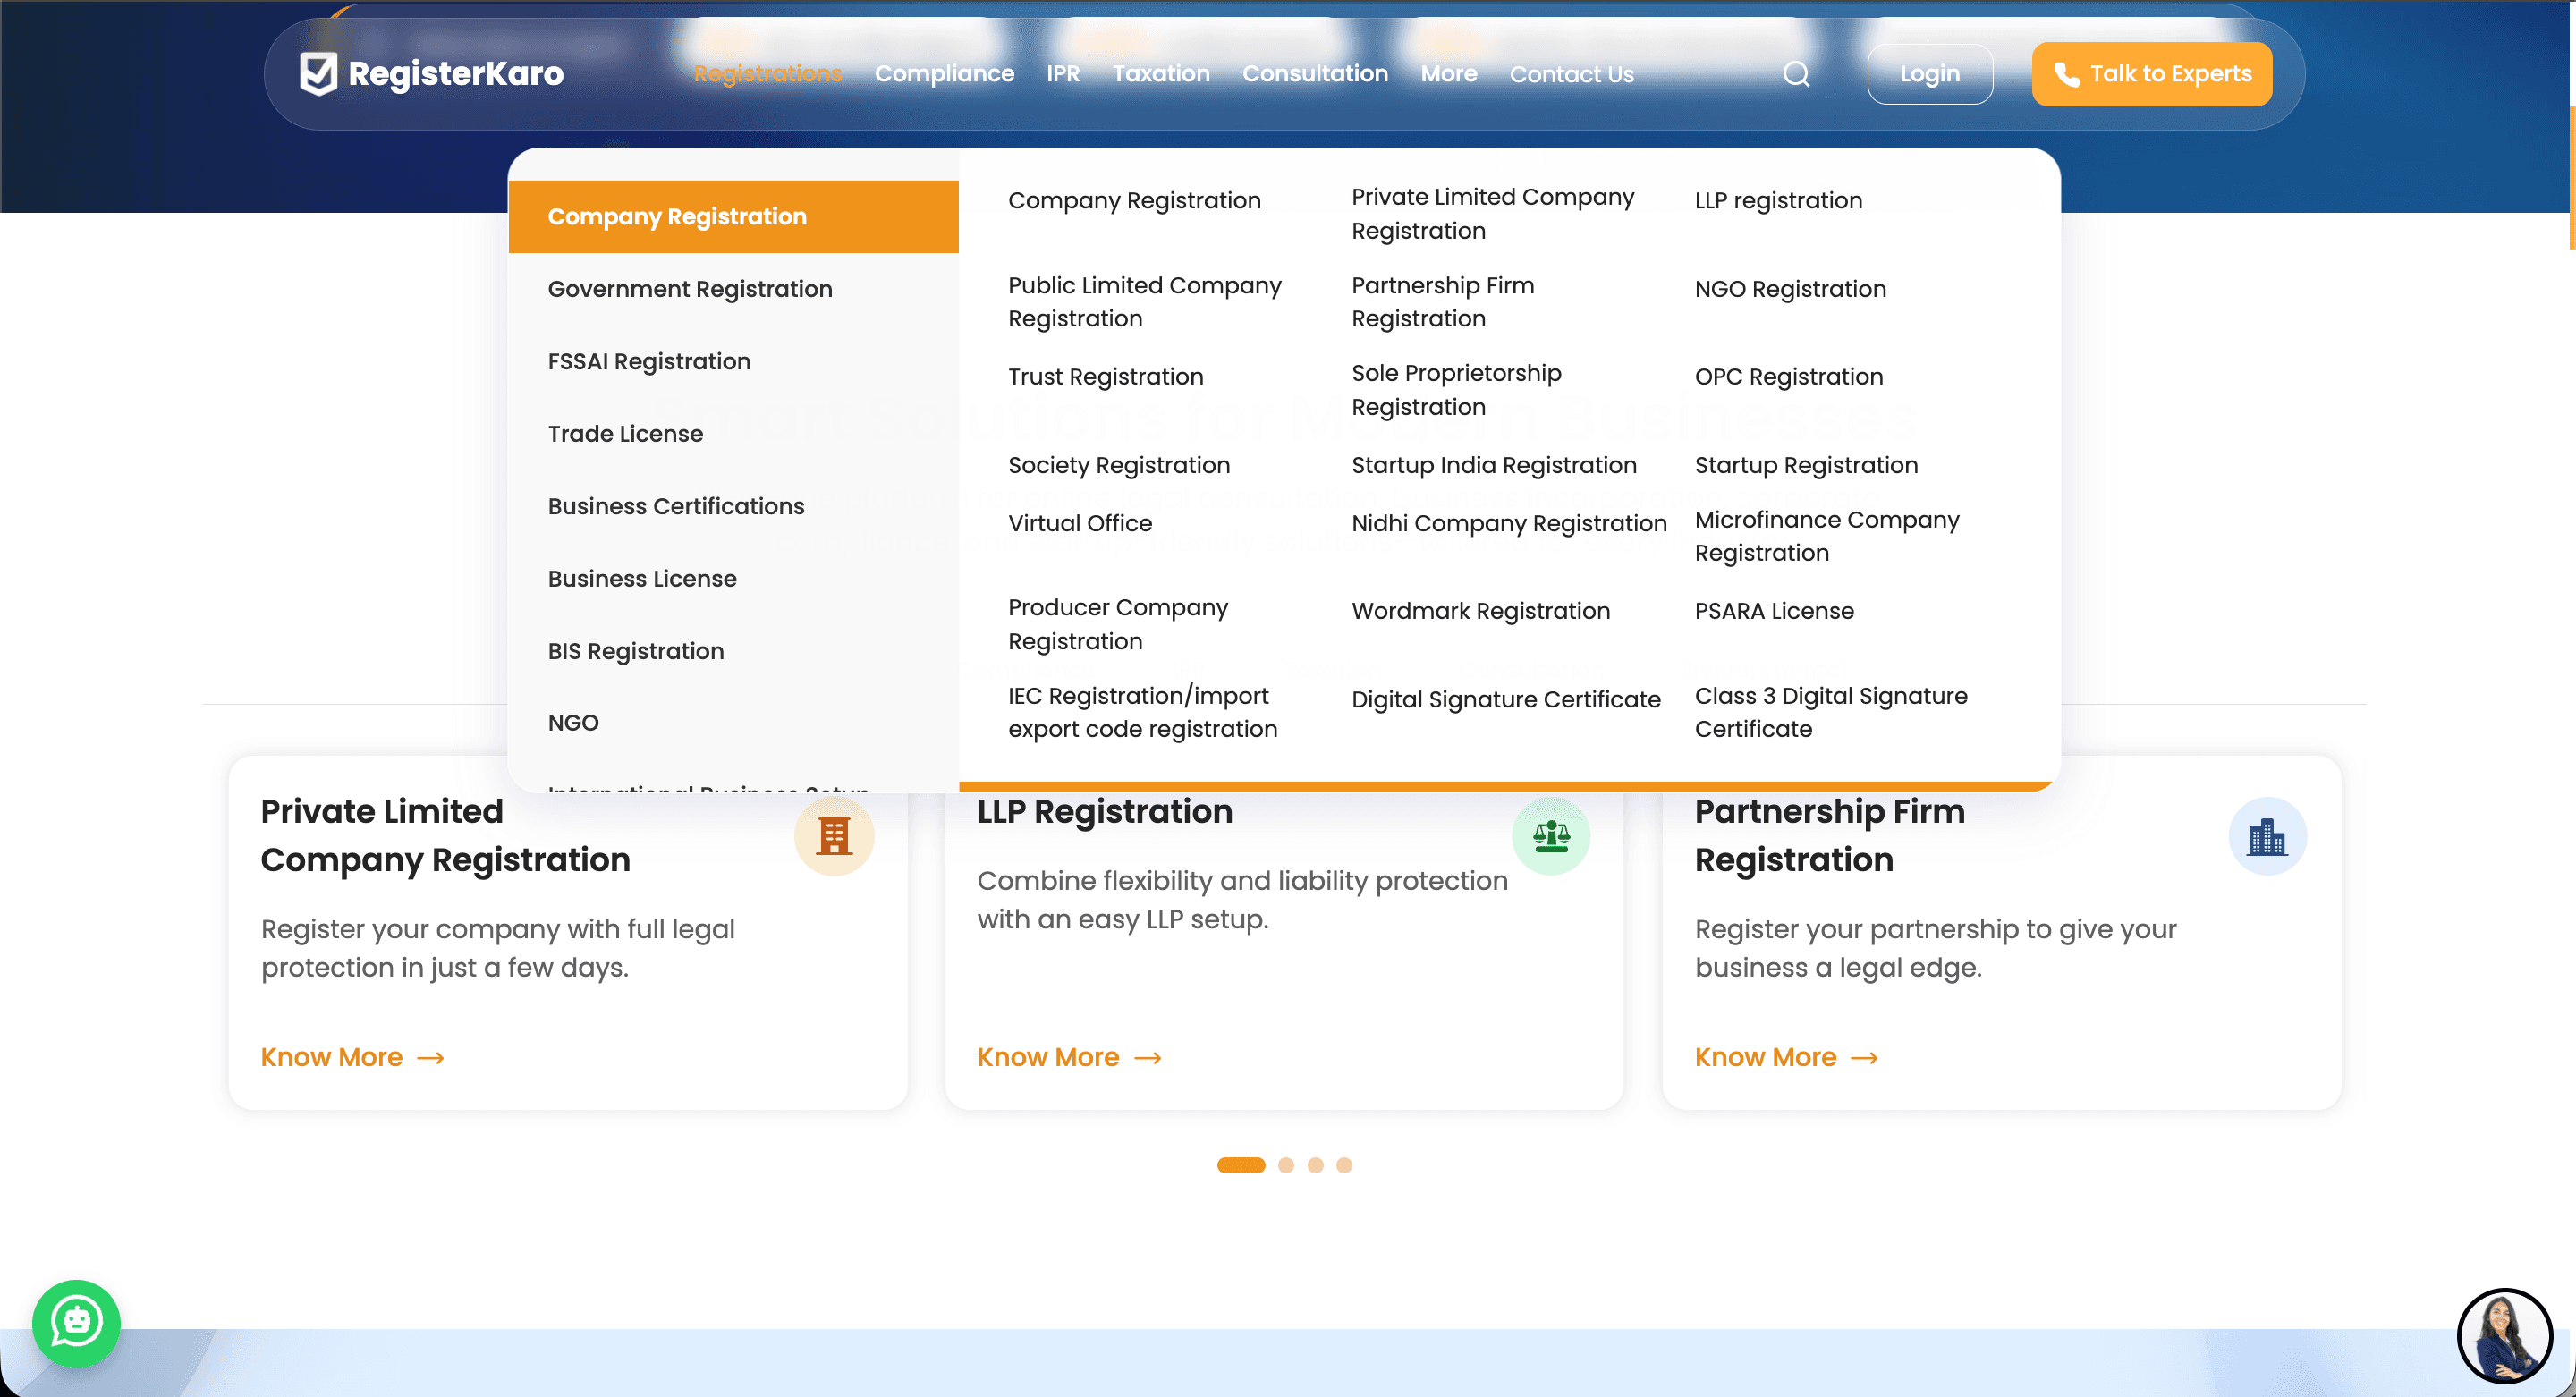2576x1397 pixels.
Task: Open NGO Registration link
Action: click(1790, 289)
